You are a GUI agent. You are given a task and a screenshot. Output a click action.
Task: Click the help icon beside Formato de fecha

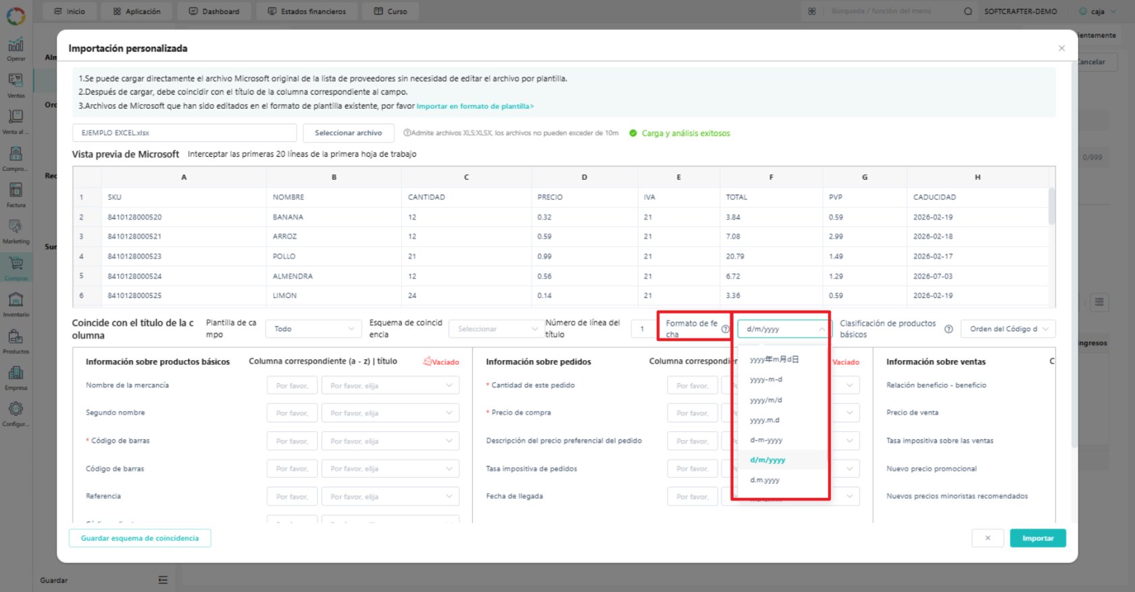tap(725, 329)
